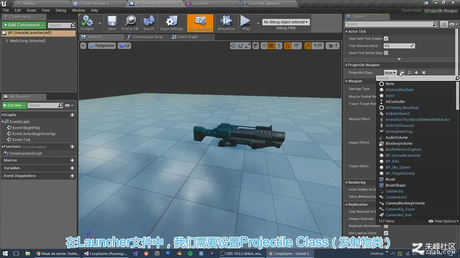Screen dimensions: 460x258
Task: Clear Projectile Class with the X icon
Action: coord(424,73)
